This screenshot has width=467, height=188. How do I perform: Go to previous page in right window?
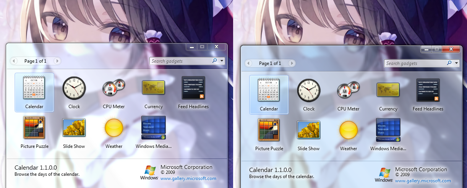(249, 63)
